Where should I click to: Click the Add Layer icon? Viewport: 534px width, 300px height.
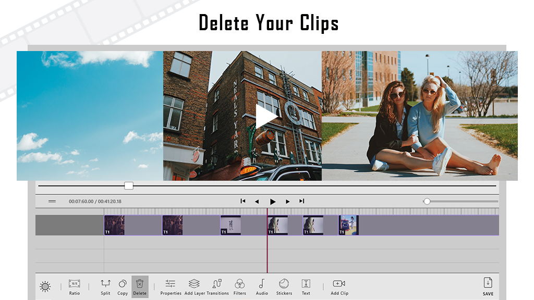194,284
